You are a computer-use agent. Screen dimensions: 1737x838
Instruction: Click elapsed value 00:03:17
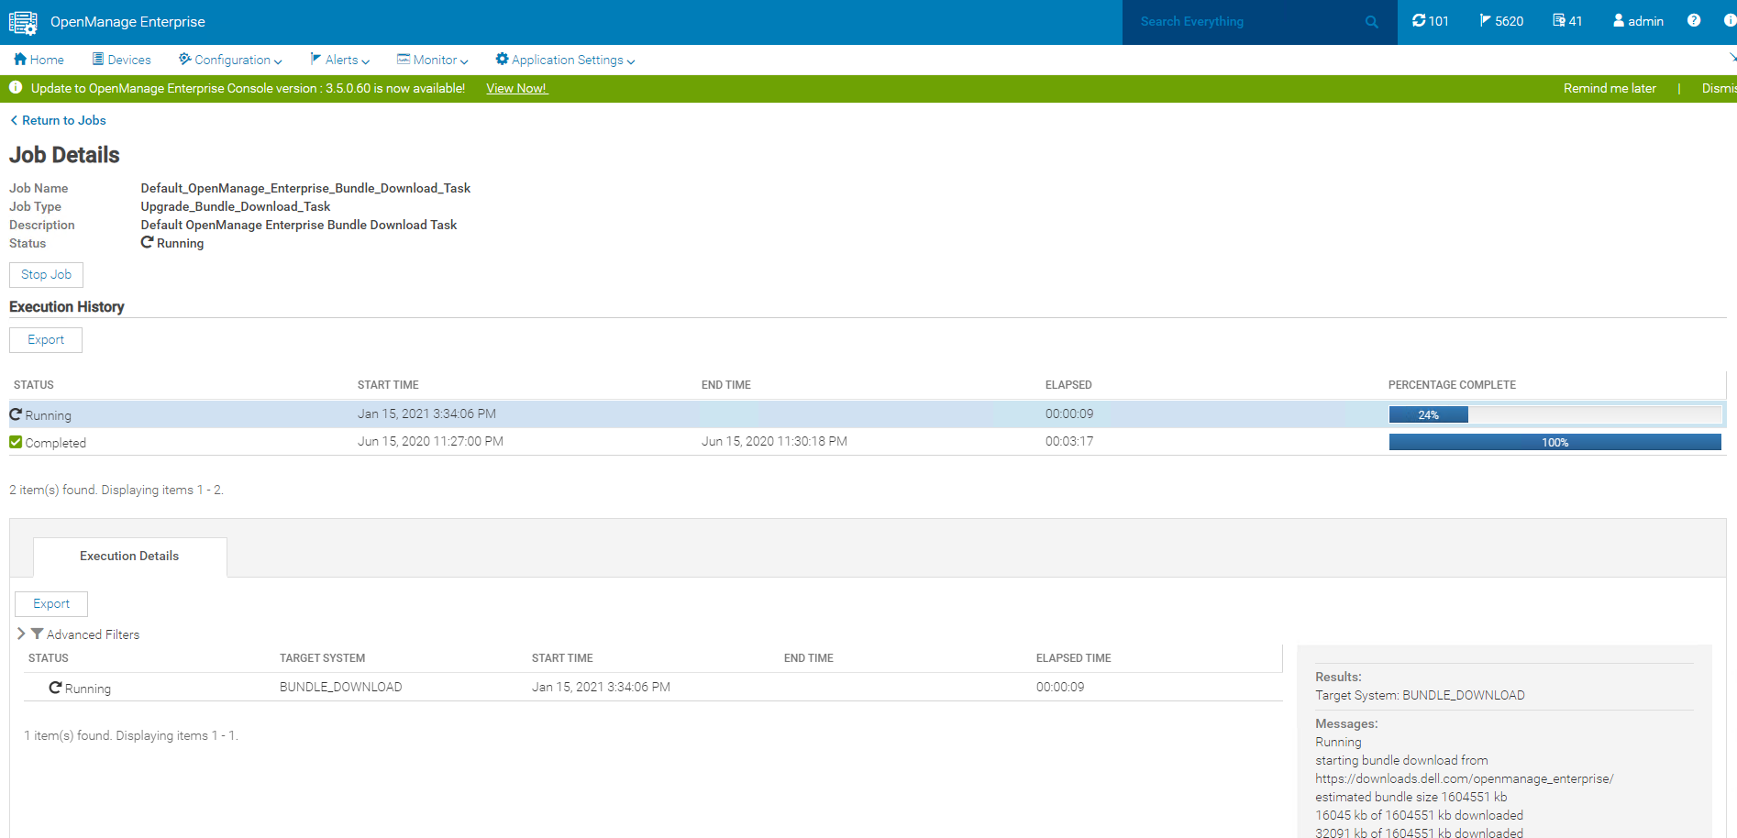1069,441
